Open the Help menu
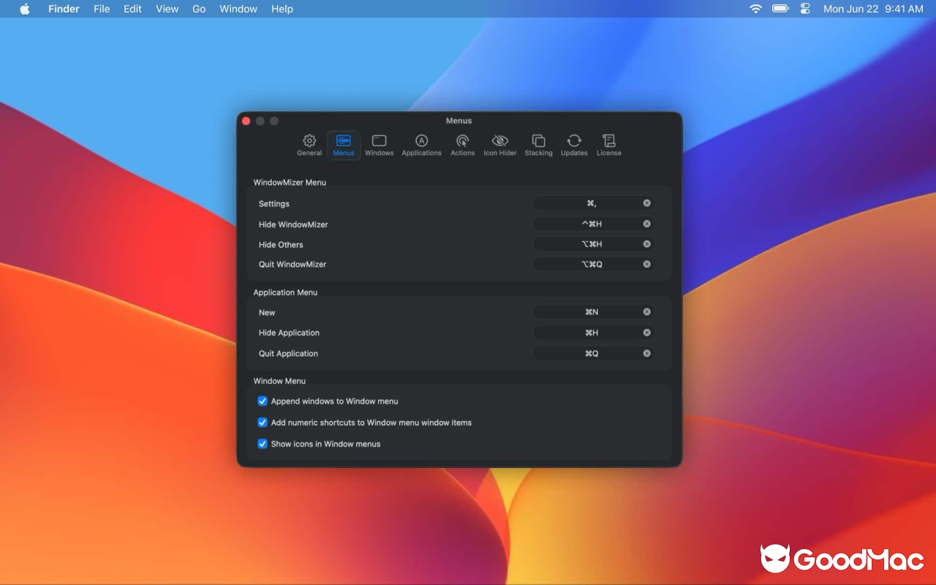Image resolution: width=936 pixels, height=585 pixels. click(282, 9)
